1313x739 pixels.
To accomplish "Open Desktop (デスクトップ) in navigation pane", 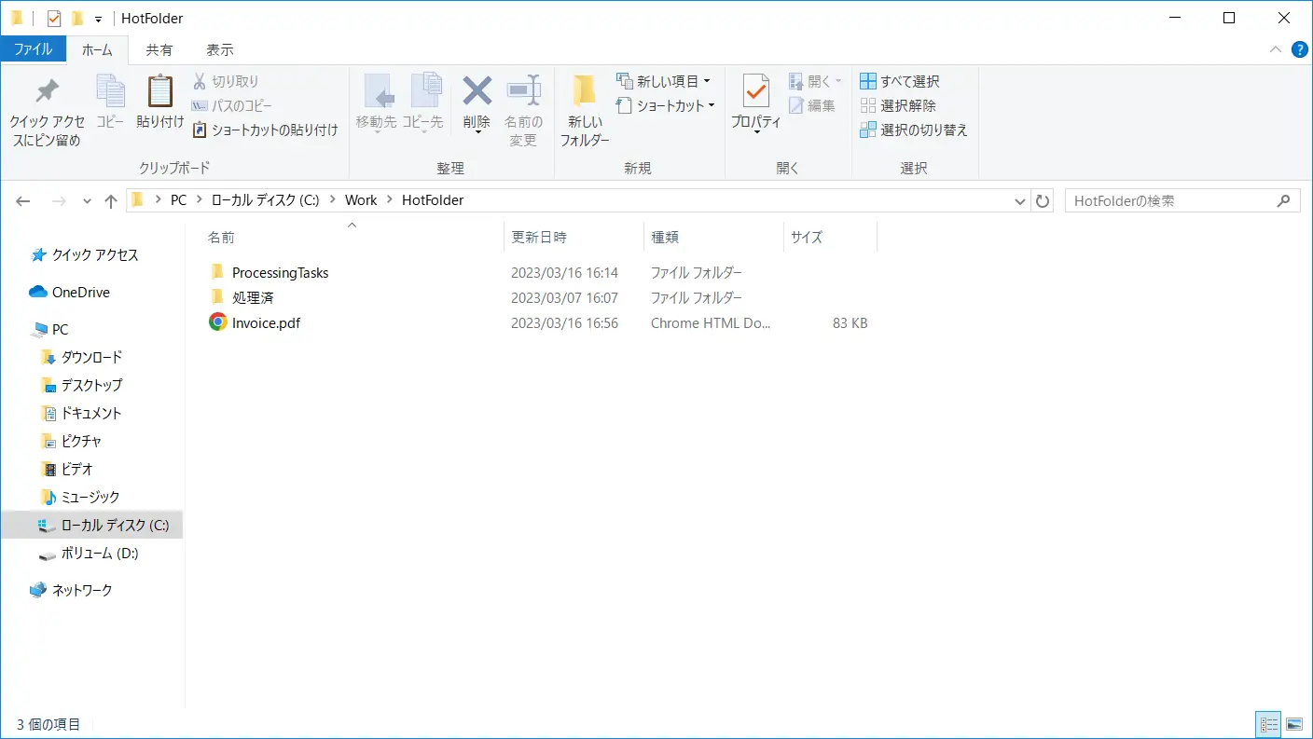I will point(92,386).
